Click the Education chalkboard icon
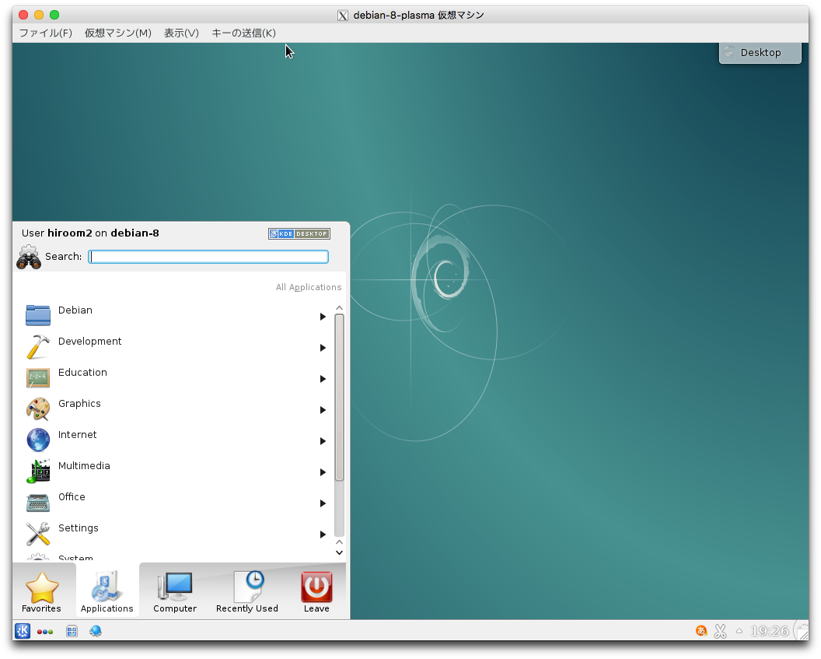The image size is (821, 659). pyautogui.click(x=37, y=377)
